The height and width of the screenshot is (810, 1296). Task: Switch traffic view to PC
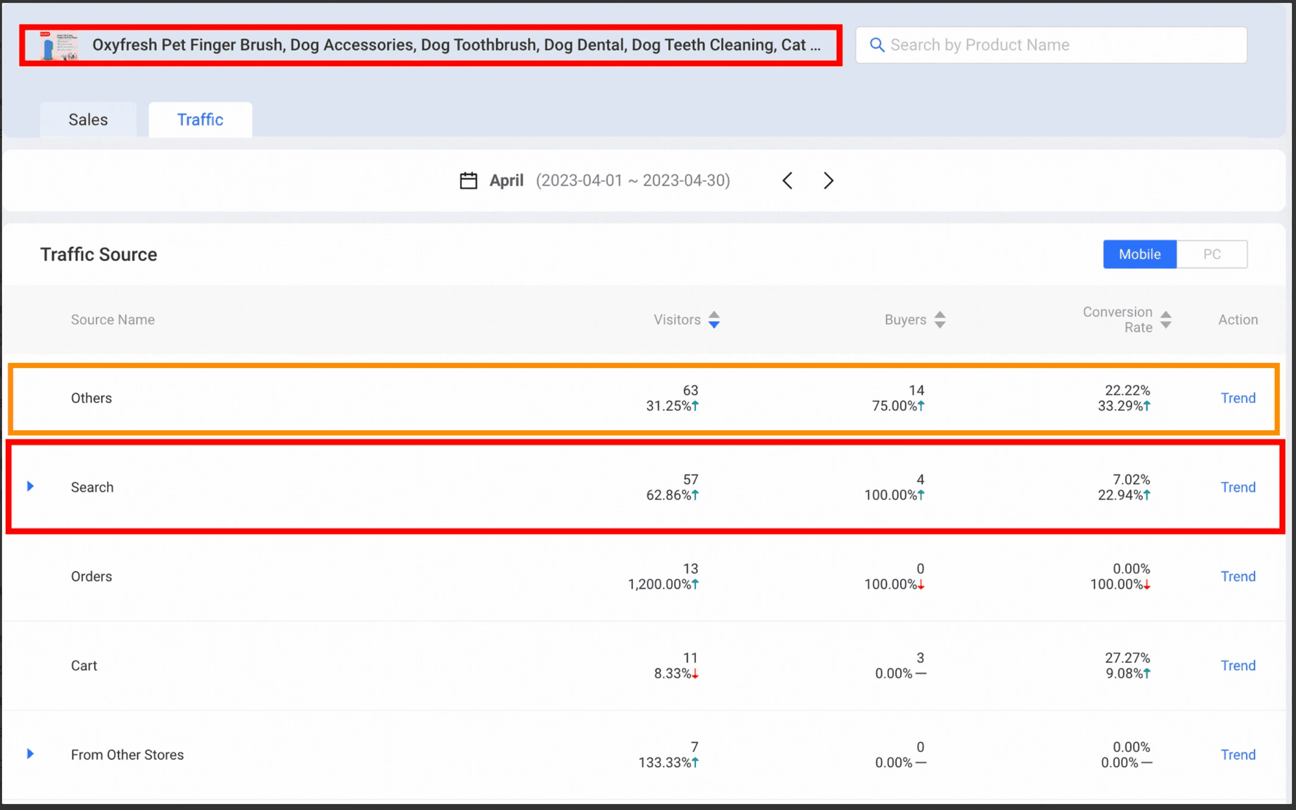click(x=1212, y=255)
